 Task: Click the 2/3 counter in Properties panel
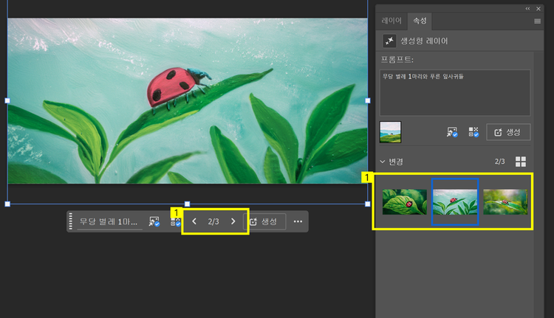[x=499, y=162]
